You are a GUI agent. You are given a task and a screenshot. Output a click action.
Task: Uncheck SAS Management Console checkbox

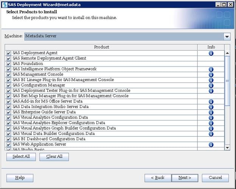pyautogui.click(x=9, y=74)
